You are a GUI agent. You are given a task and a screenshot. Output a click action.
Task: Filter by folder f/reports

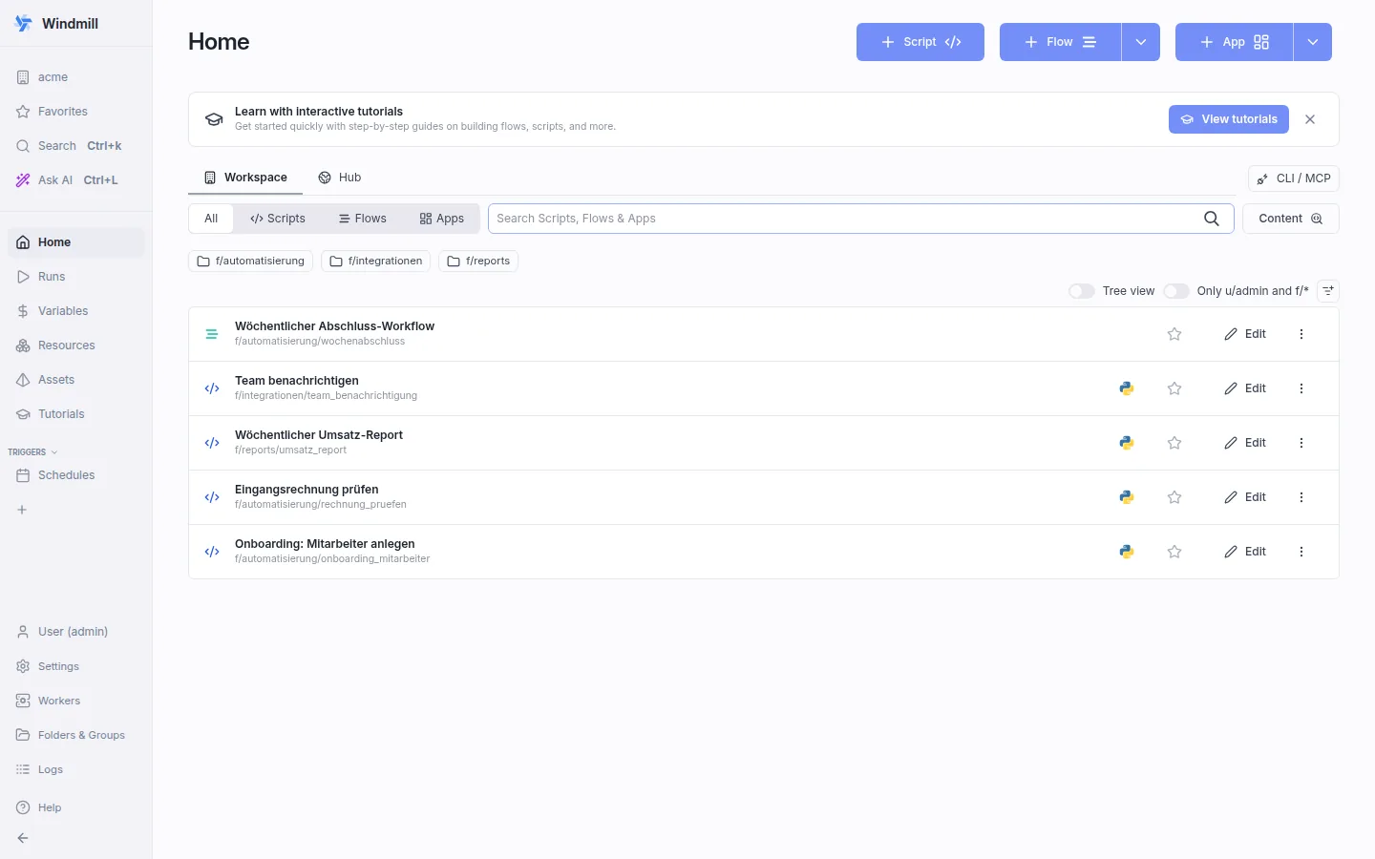[x=478, y=261]
